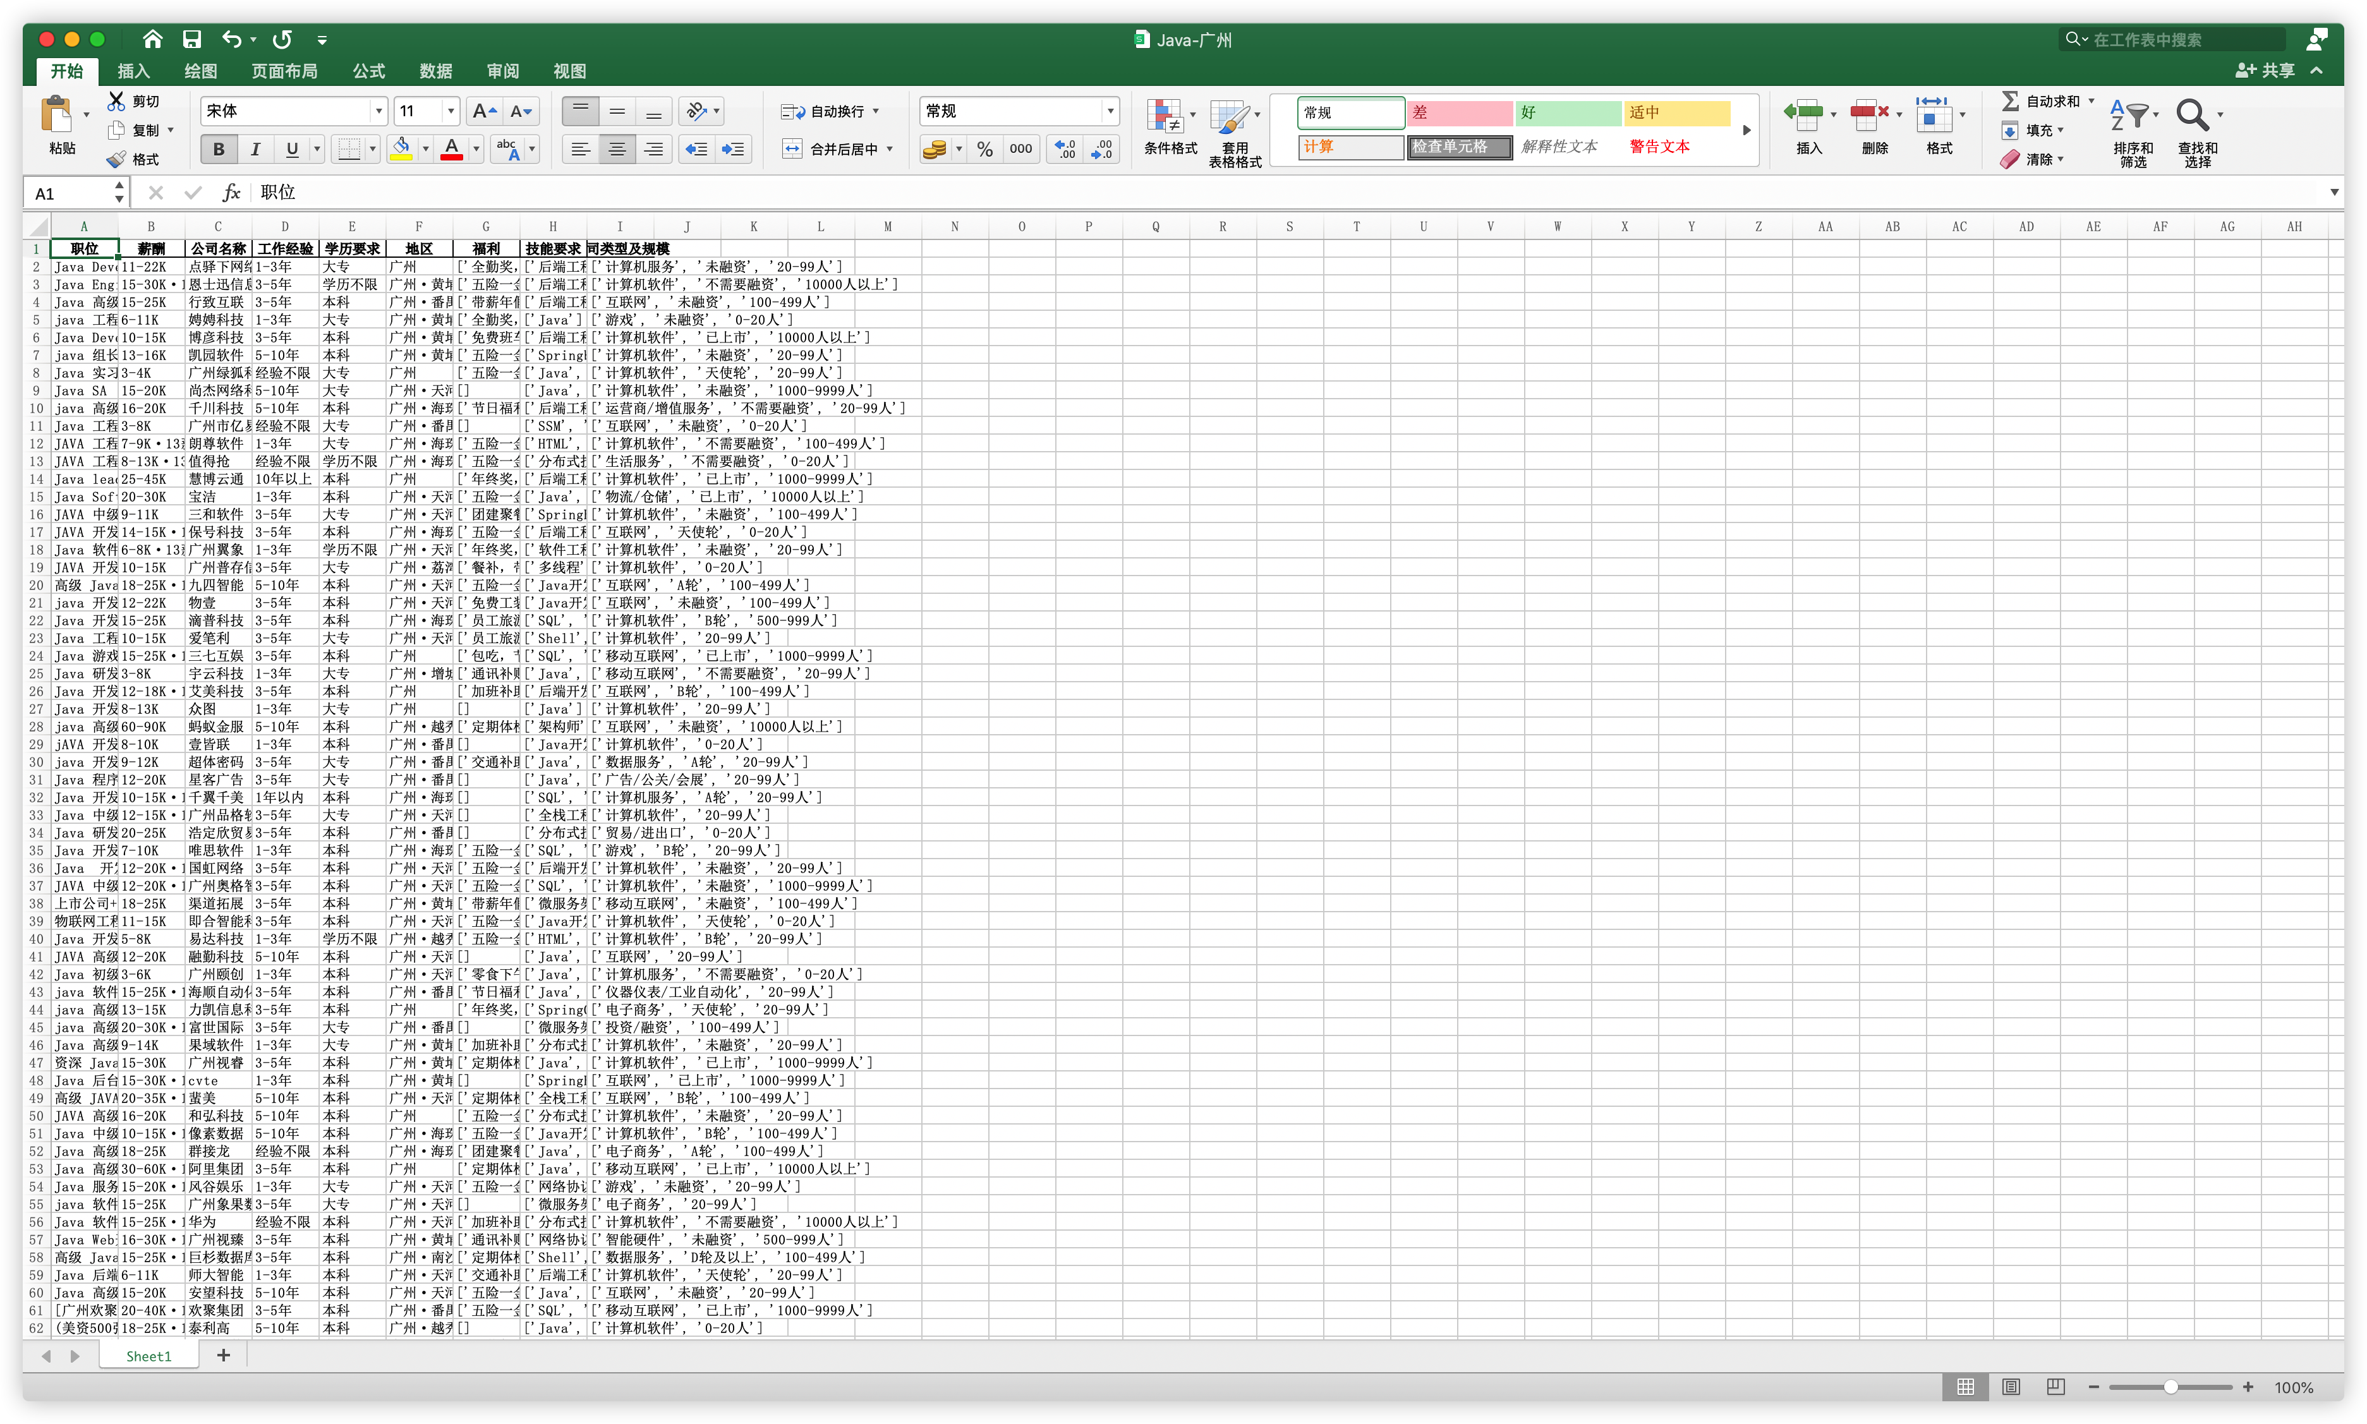Viewport: 2367px width, 1424px height.
Task: Click the Increase Font Size icon
Action: (x=485, y=111)
